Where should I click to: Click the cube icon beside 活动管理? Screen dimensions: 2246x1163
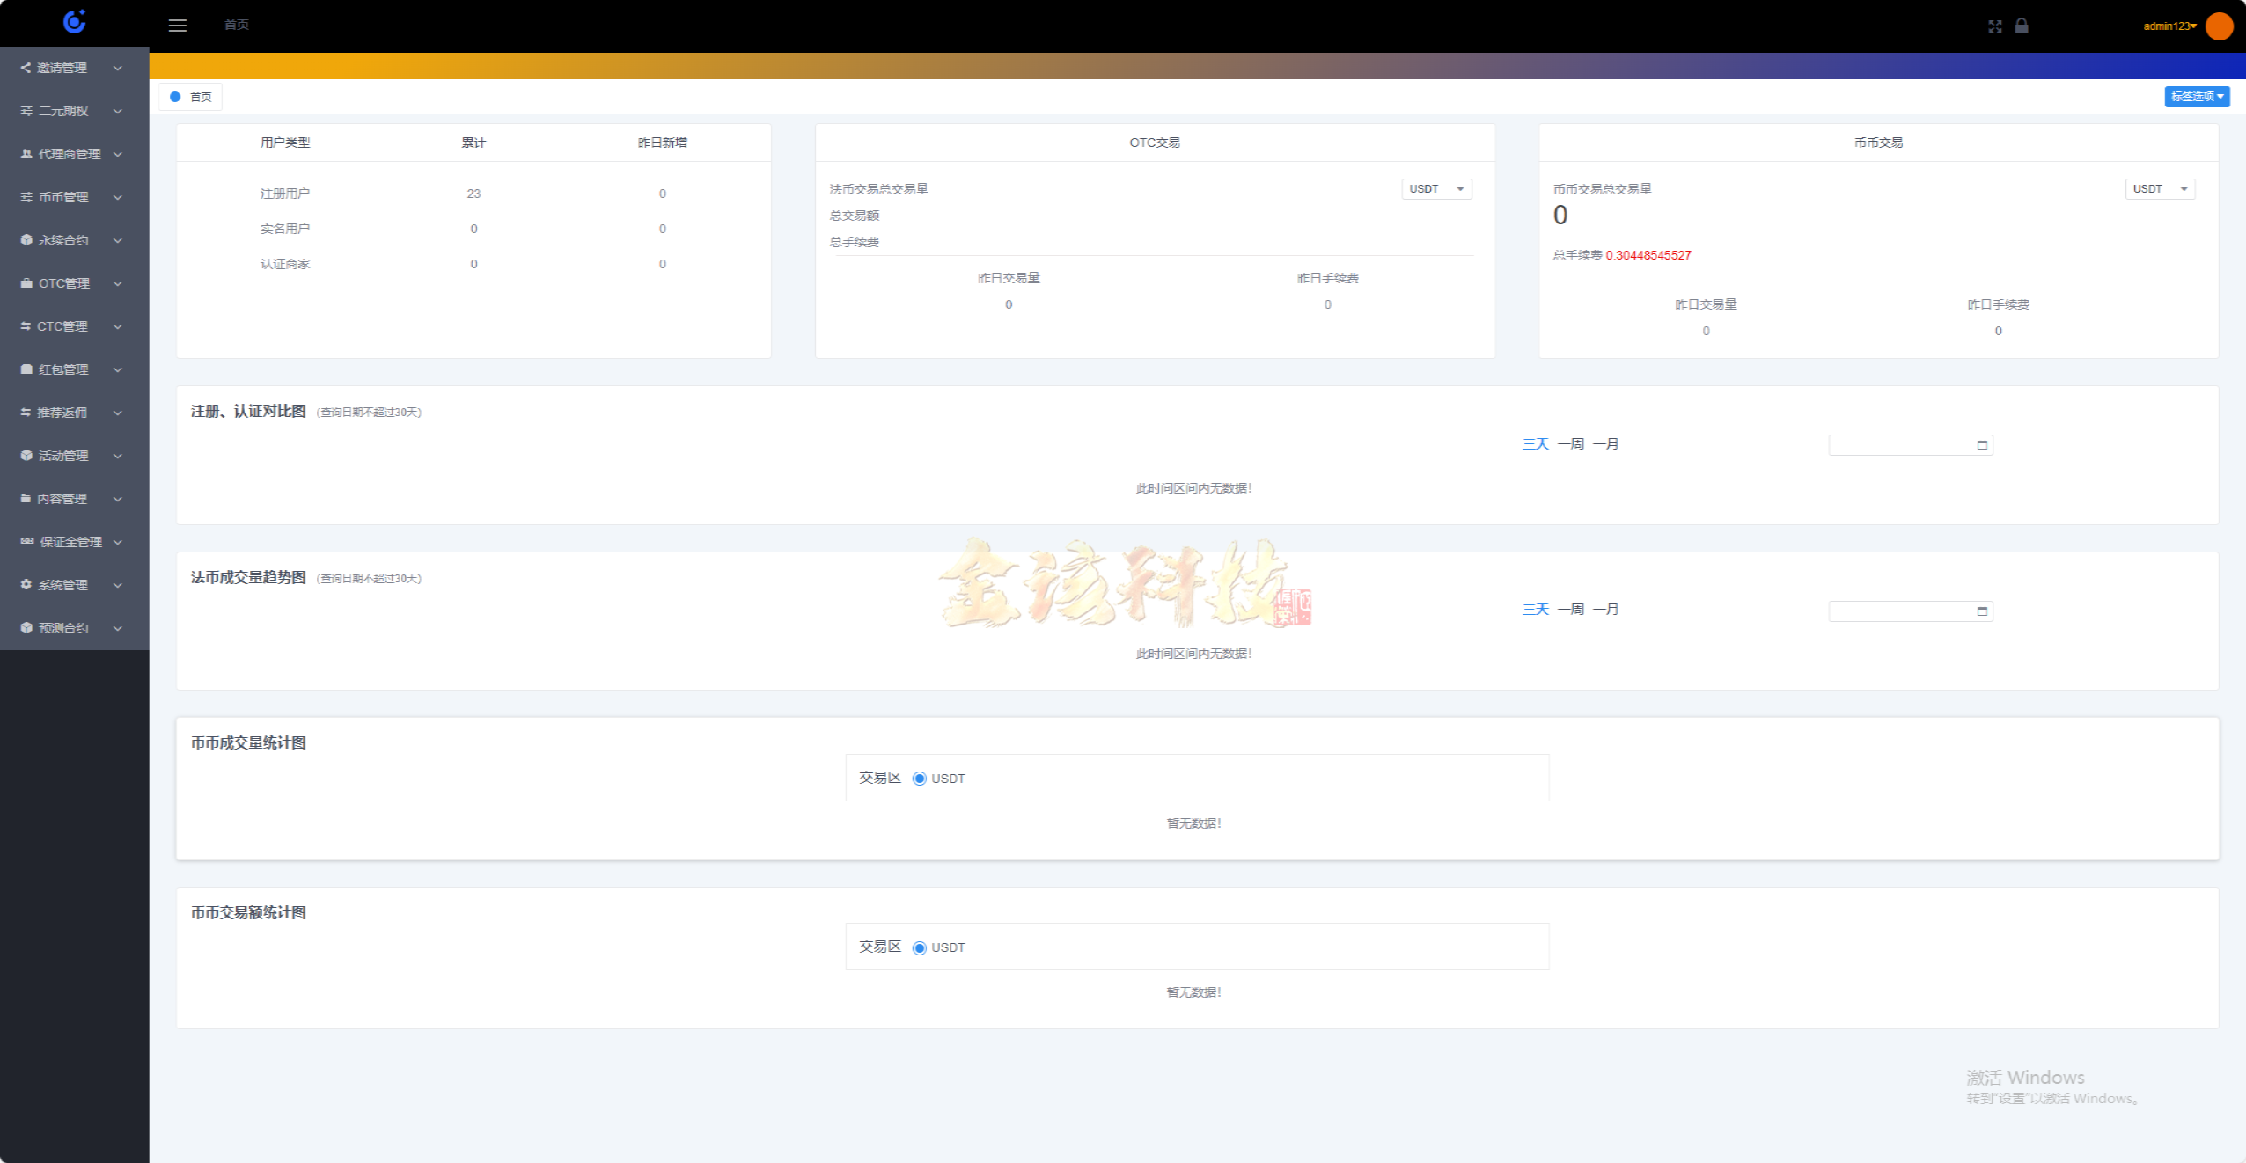pyautogui.click(x=26, y=456)
